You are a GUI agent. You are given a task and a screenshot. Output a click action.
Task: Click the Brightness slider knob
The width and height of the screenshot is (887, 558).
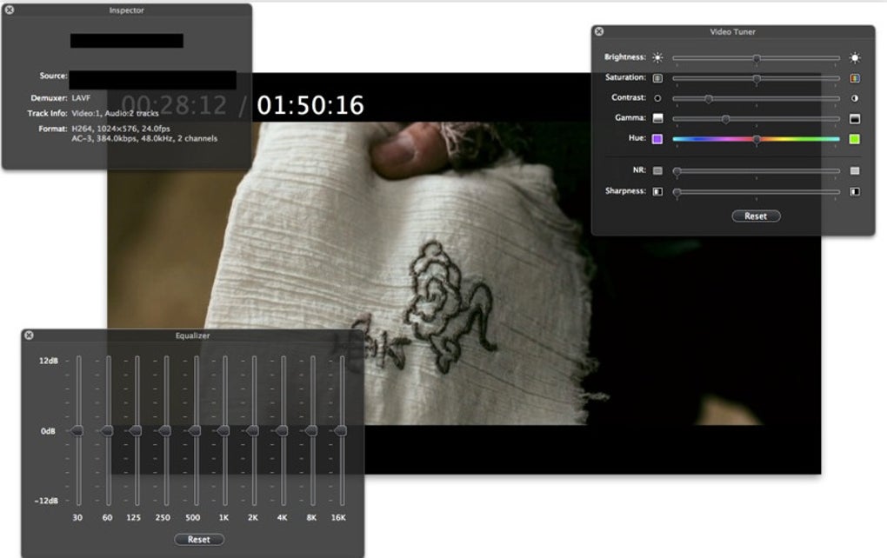pyautogui.click(x=757, y=58)
